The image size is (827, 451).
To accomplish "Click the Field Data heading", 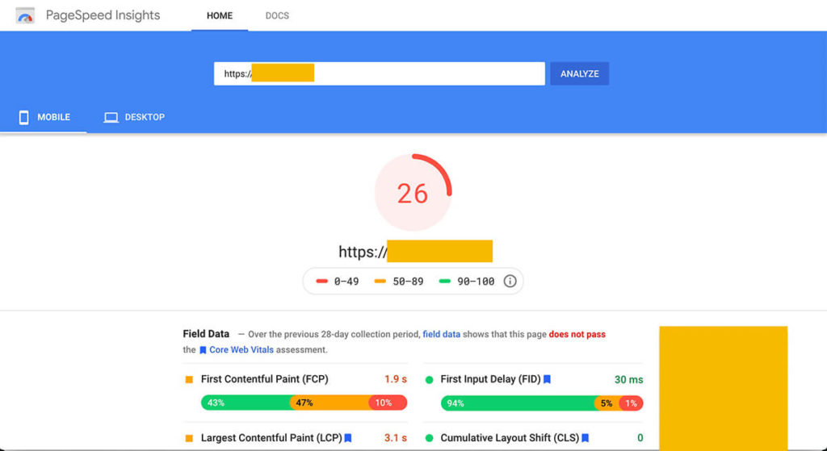I will (x=206, y=333).
